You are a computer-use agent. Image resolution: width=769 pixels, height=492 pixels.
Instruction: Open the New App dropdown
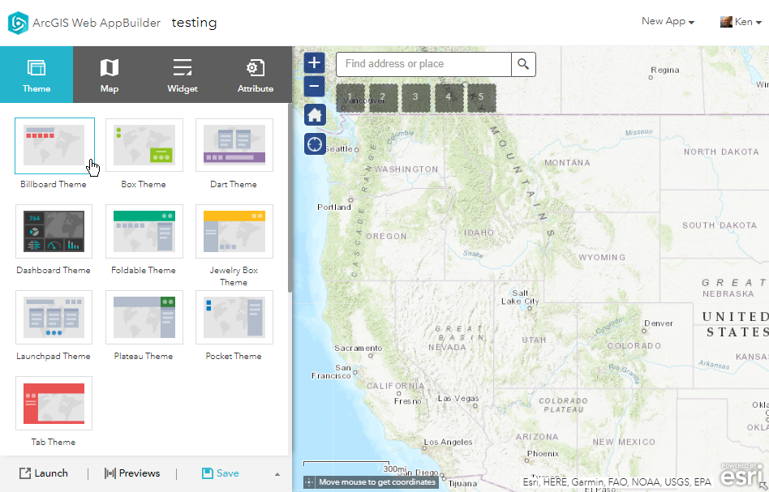(668, 22)
